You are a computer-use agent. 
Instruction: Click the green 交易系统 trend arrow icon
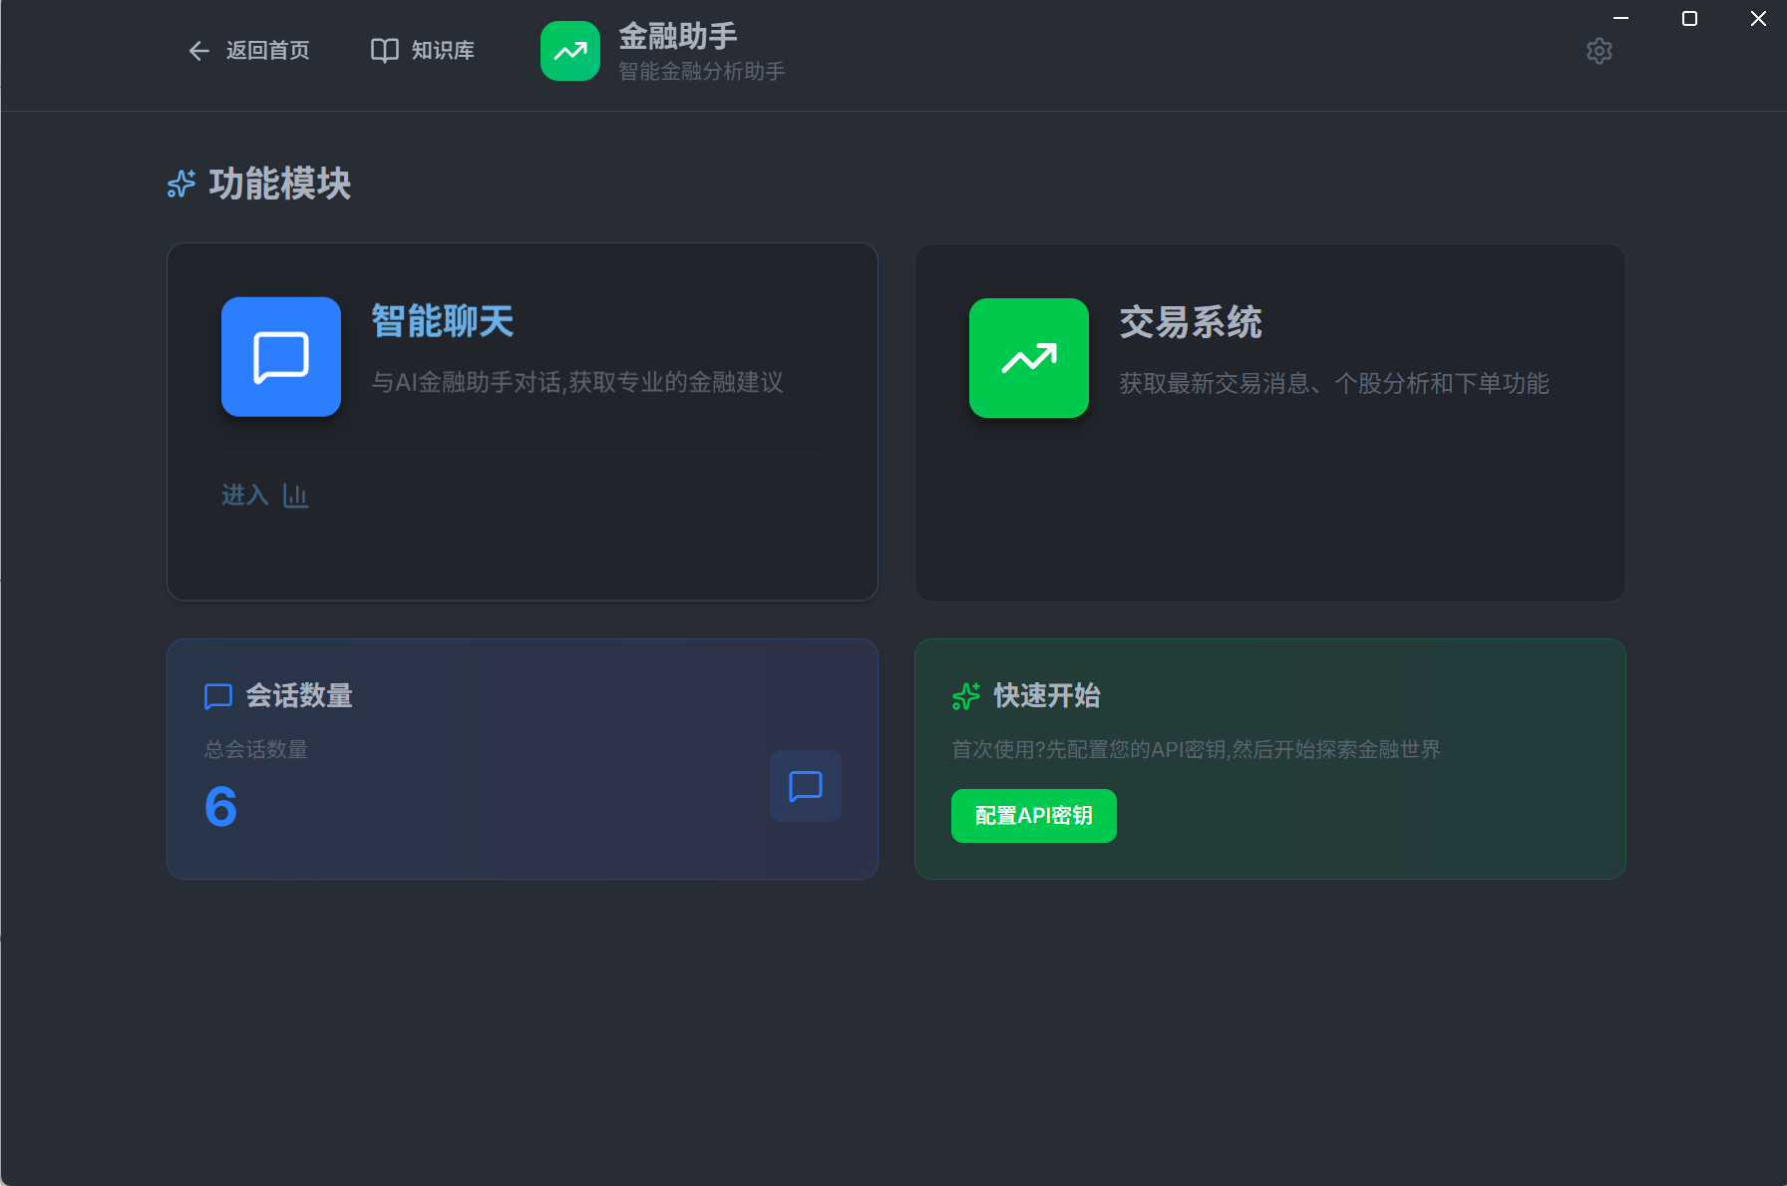1028,358
